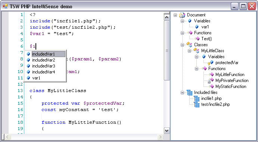Click $param2 on line 8
The image size is (258, 142).
click(109, 59)
